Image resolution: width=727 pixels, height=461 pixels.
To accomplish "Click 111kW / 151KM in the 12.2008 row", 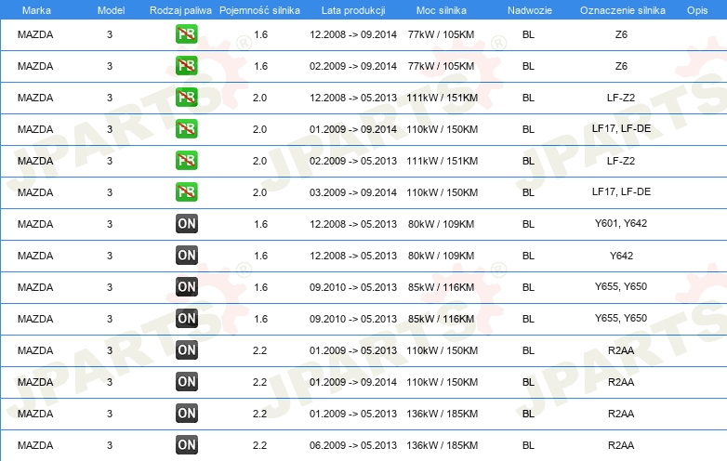I will tap(442, 98).
